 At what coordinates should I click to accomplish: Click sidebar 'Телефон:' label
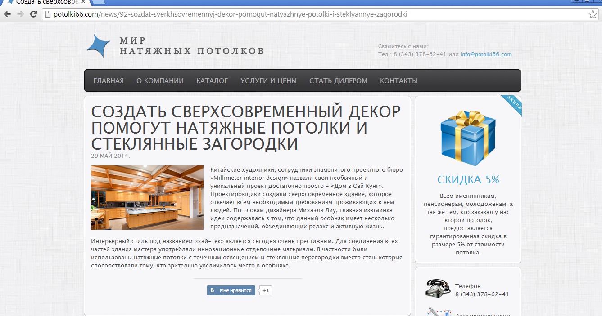(469, 286)
